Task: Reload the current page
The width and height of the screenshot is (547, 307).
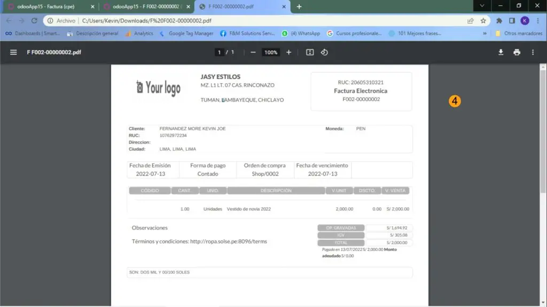Action: (34, 21)
